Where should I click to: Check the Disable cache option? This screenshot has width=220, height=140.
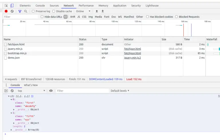coord(54,11)
